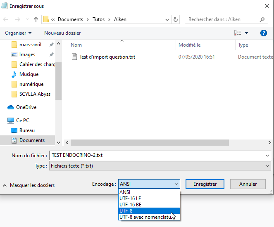
Task: Open the view options icon
Action: [238, 33]
